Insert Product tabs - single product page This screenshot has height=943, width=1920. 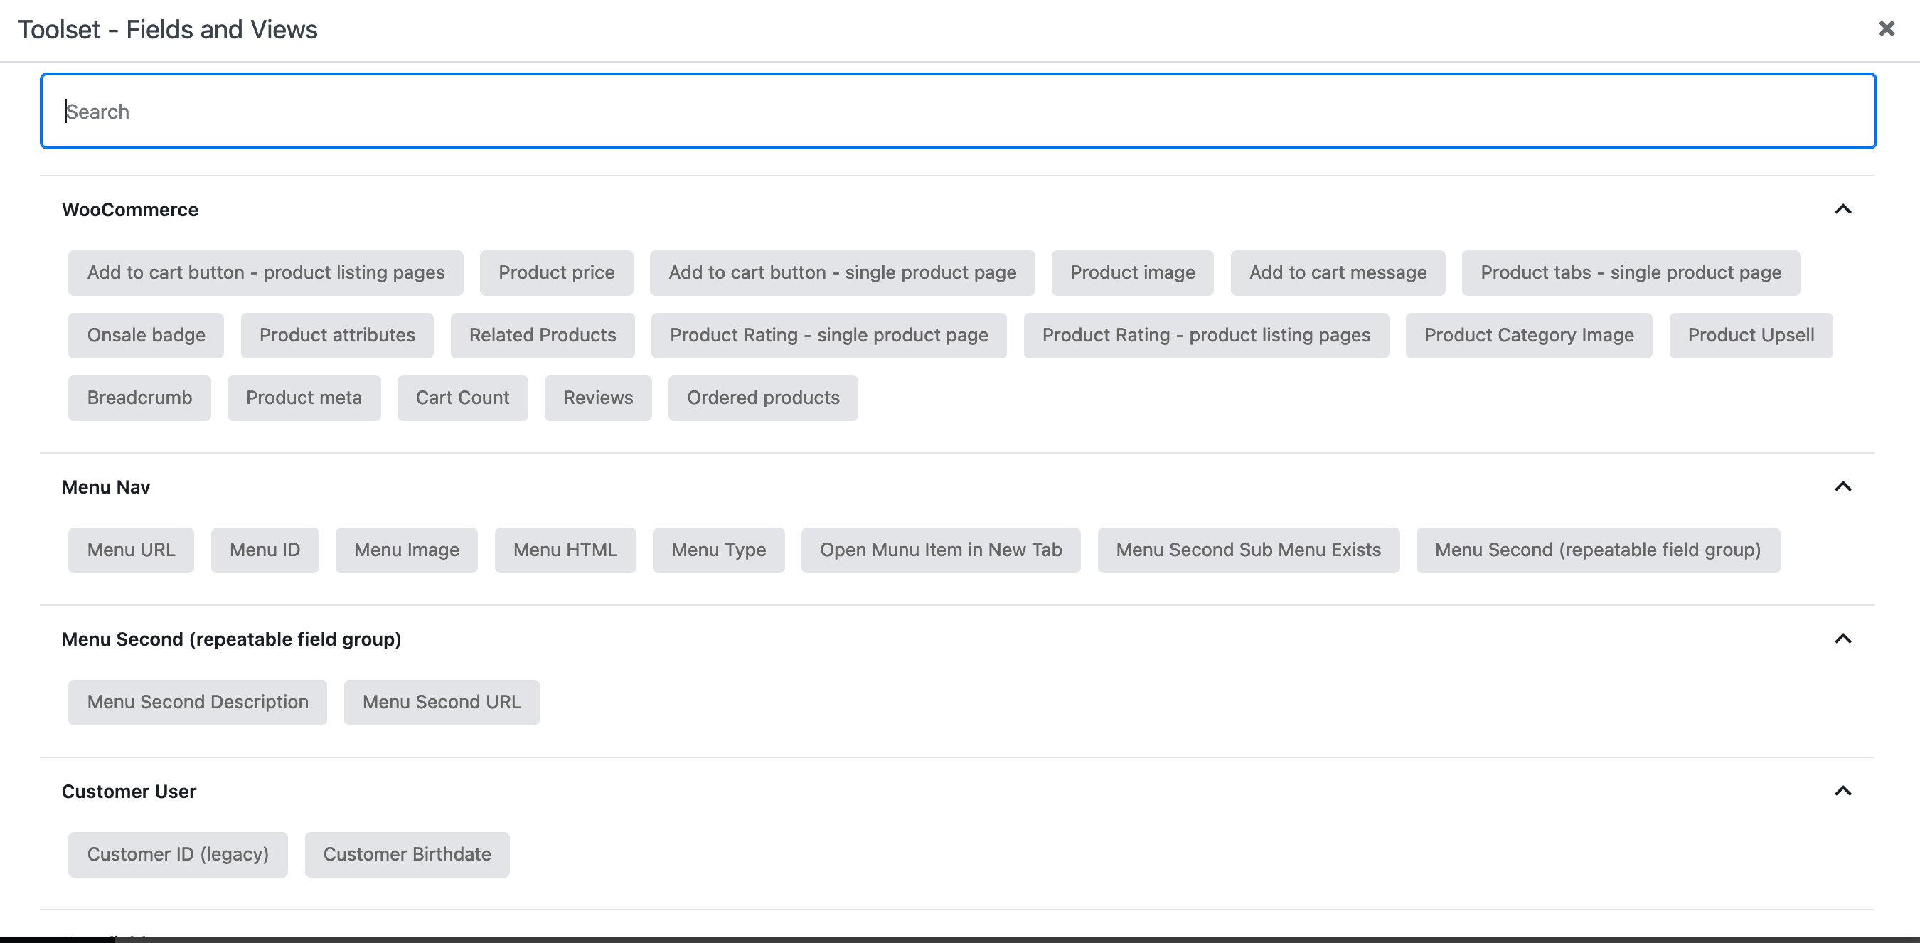(x=1631, y=273)
